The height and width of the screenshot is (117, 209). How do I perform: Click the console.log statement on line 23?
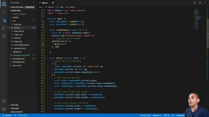pos(73,36)
